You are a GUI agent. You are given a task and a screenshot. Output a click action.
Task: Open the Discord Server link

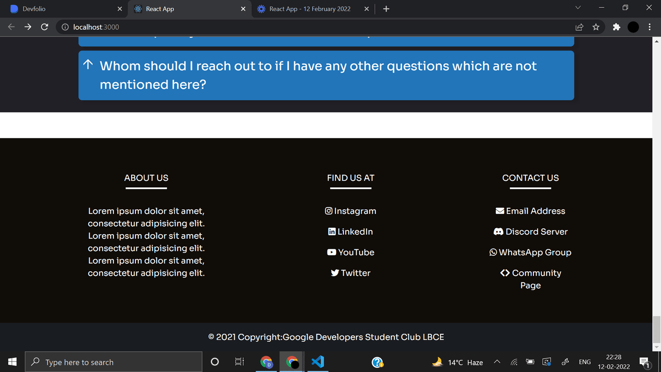tap(531, 231)
